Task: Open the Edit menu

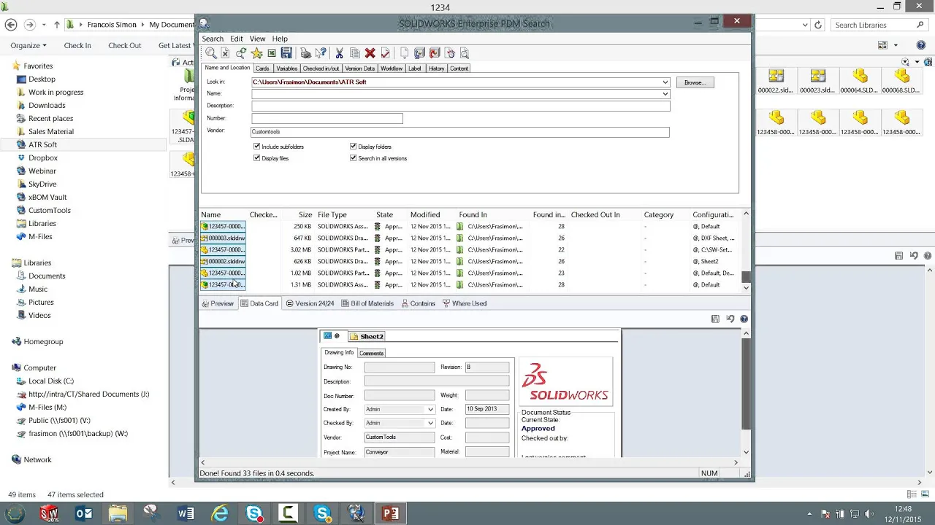Action: point(237,39)
